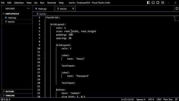Click line number 22 in gutter

(x=39, y=90)
